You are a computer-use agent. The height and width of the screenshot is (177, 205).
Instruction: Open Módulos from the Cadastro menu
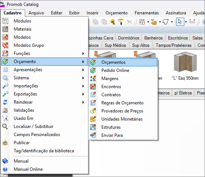tap(44, 21)
